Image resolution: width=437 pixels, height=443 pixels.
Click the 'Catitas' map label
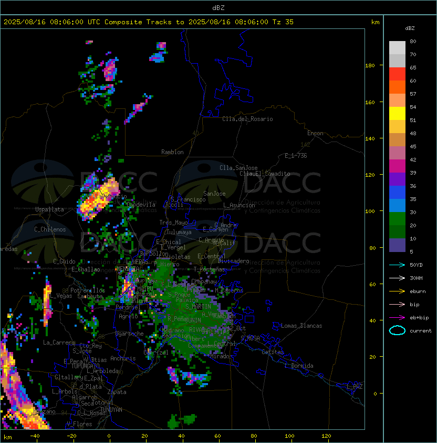[273, 352]
